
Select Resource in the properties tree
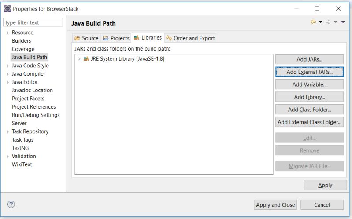tap(22, 33)
